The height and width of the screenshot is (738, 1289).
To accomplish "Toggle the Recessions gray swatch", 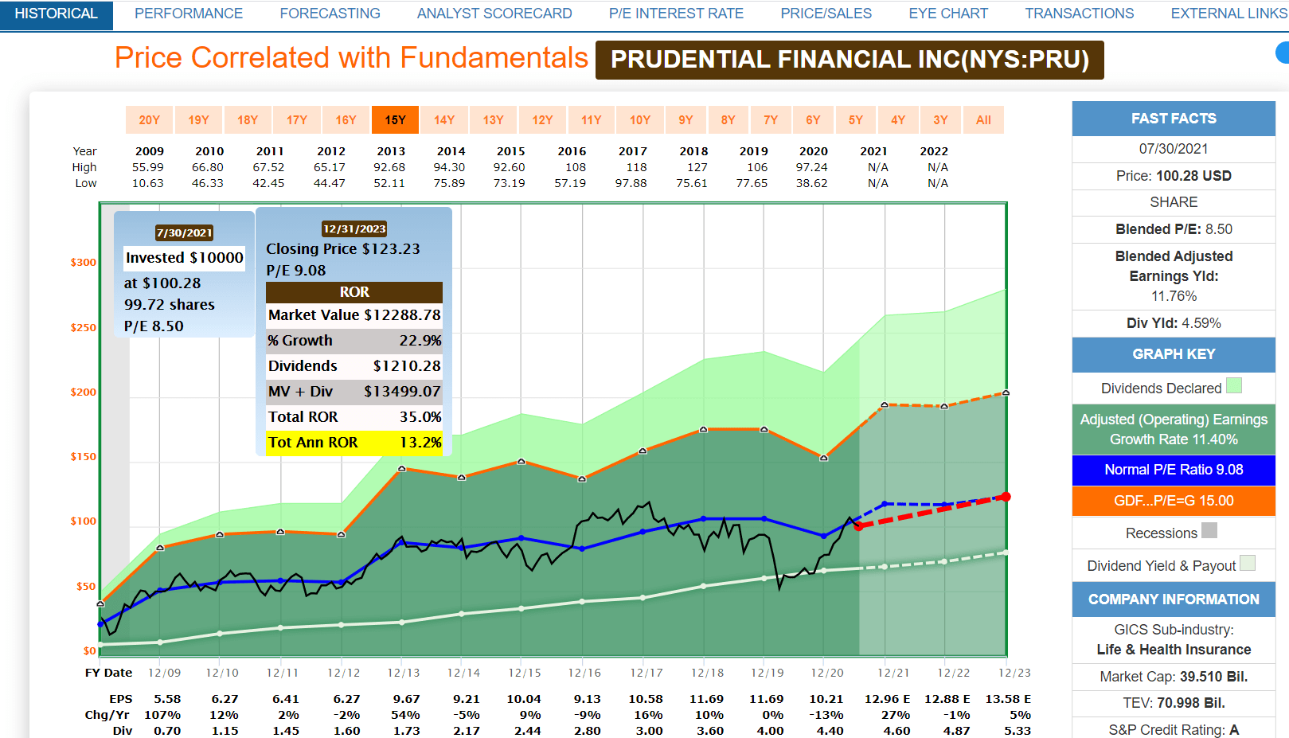I will point(1209,530).
